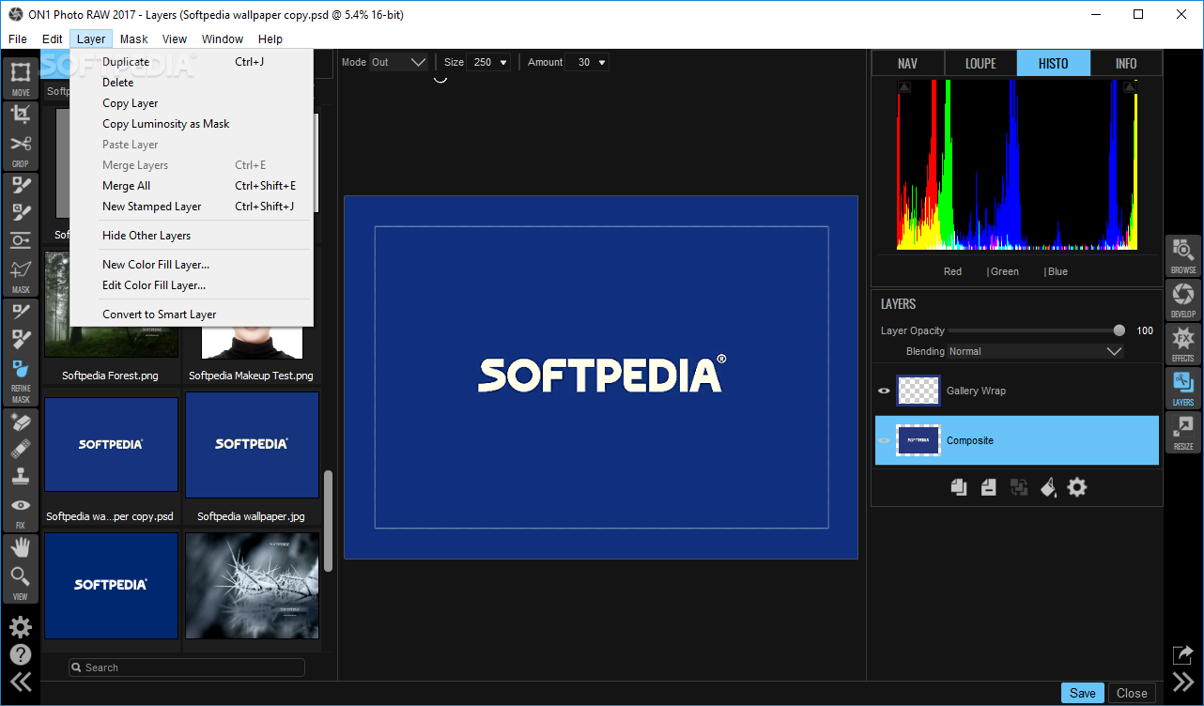Screen dimensions: 1204x706
Task: Switch to the LOUPE tab
Action: point(980,64)
